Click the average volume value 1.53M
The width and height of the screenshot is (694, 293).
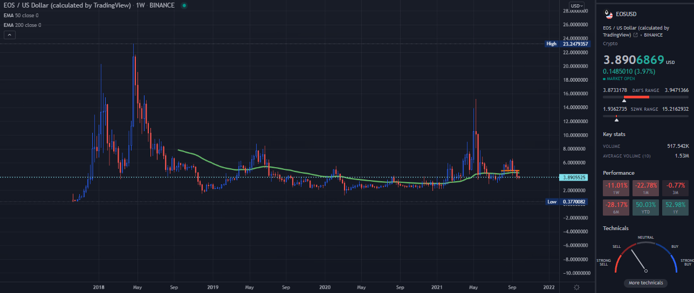[682, 156]
